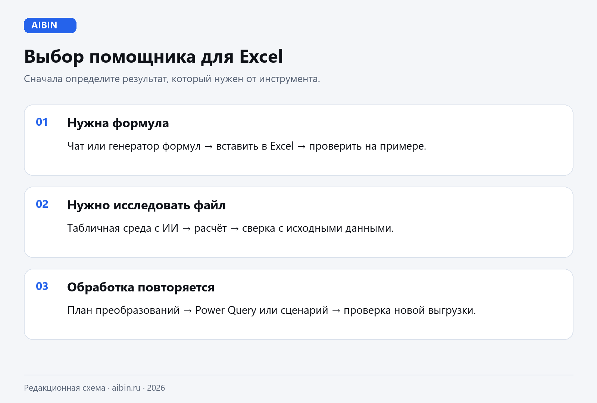Select the number 01 label
This screenshot has height=403, width=597.
42,122
